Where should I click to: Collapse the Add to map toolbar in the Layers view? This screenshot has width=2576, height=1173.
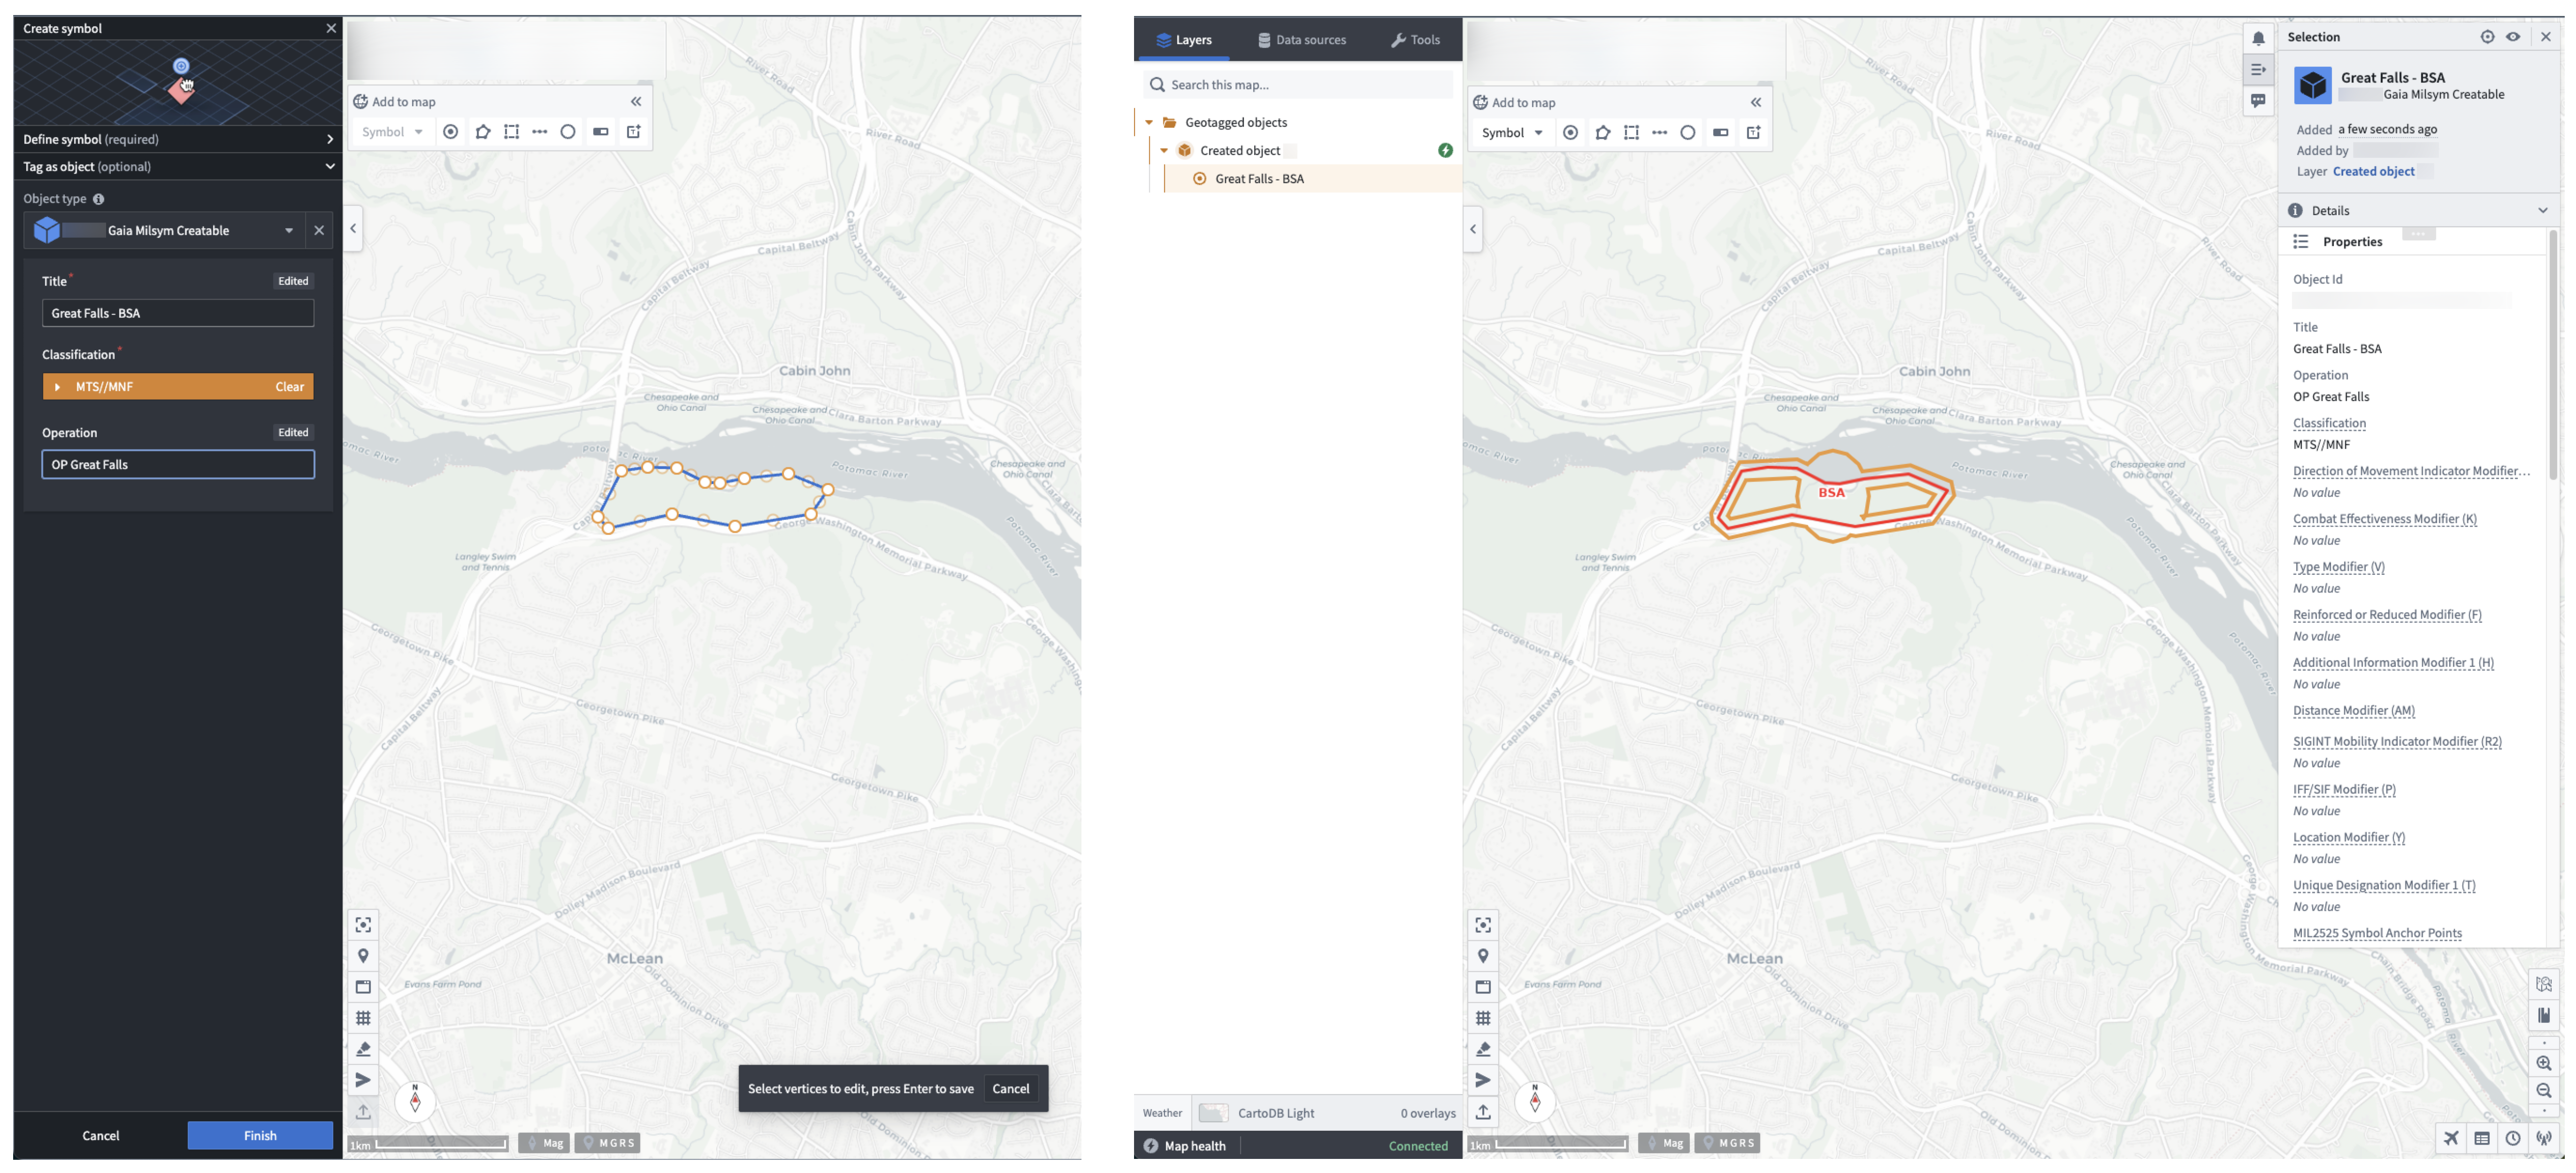pos(1756,102)
